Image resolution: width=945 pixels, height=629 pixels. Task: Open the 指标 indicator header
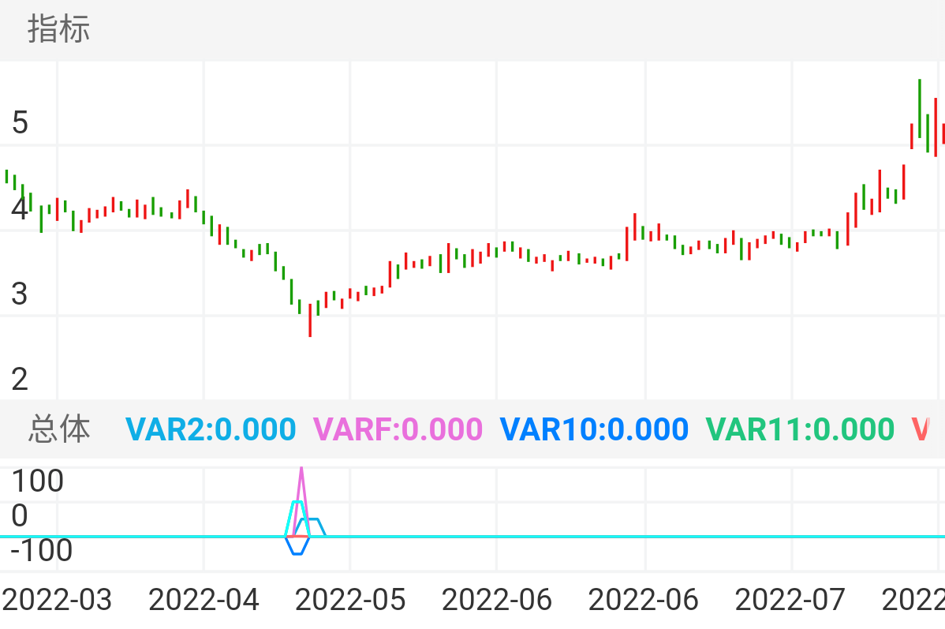[59, 29]
